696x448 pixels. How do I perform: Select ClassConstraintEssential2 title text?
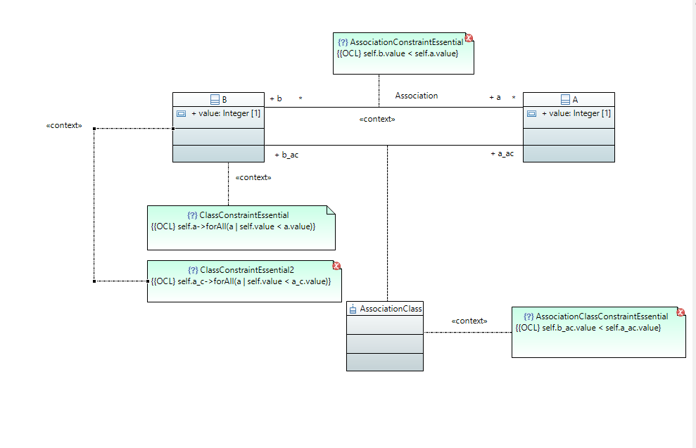[x=247, y=270]
